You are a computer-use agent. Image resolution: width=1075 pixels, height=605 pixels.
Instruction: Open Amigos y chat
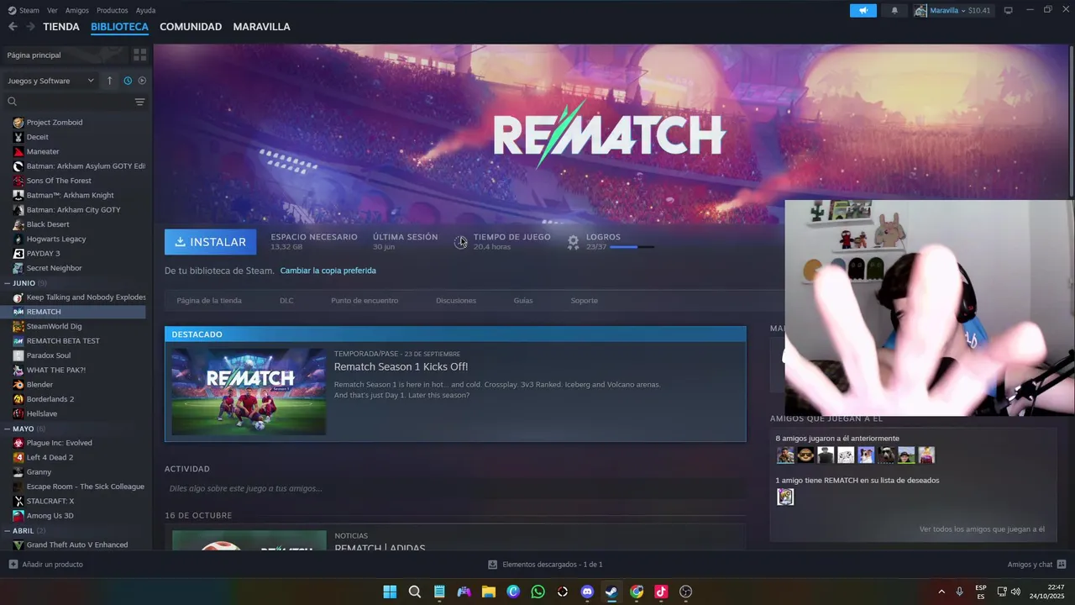1036,565
